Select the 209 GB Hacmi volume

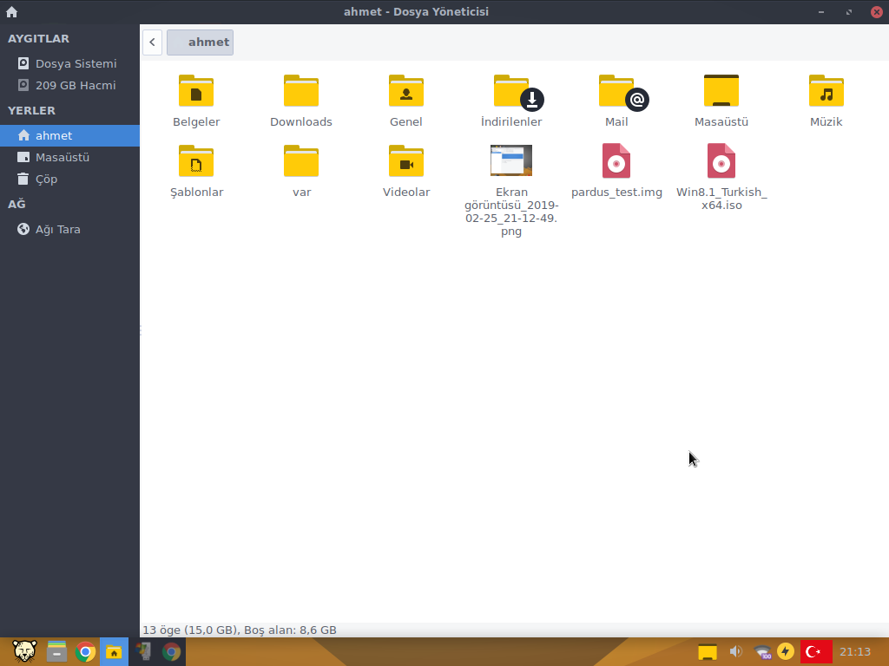[x=75, y=85]
